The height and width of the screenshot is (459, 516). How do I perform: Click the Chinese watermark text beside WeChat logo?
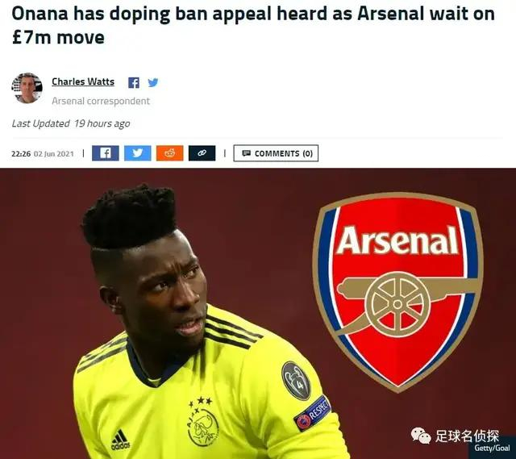tap(467, 436)
